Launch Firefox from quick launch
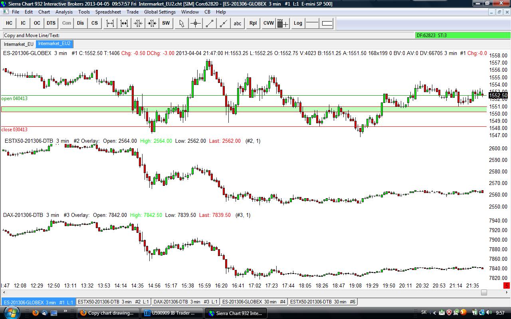The image size is (511, 319). pos(35,313)
